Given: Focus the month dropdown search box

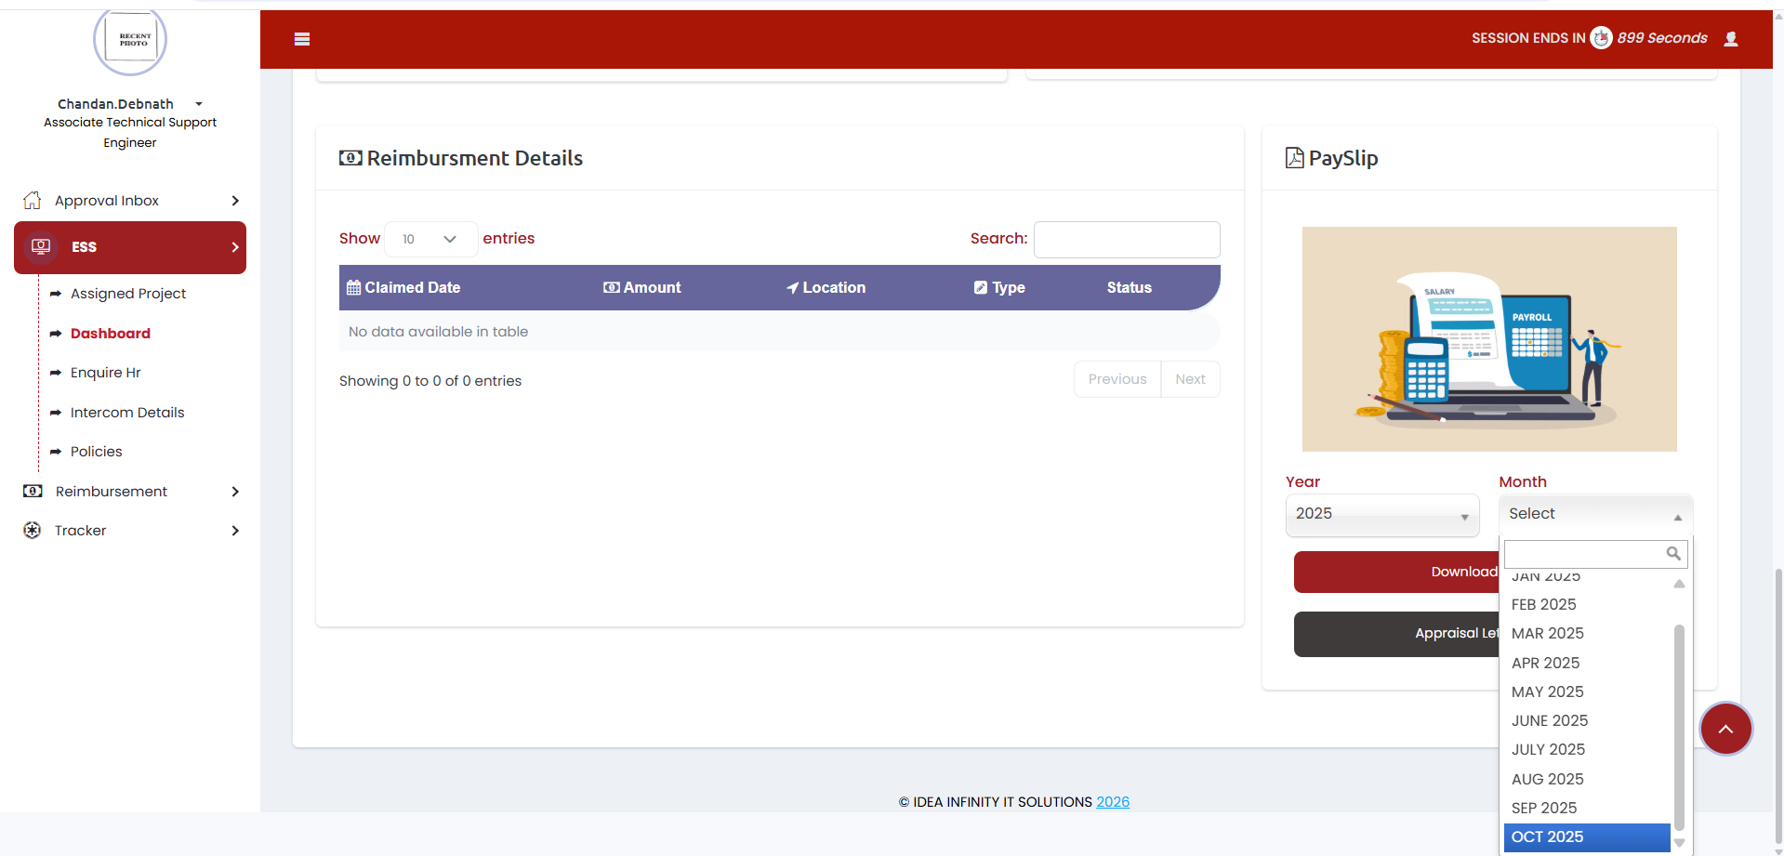Looking at the screenshot, I should point(1595,554).
